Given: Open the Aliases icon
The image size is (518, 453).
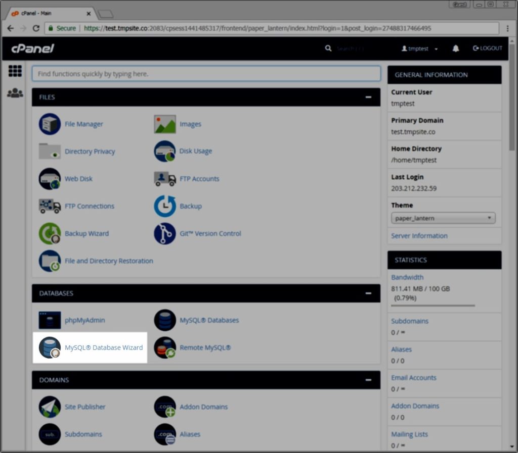Looking at the screenshot, I should pos(164,434).
